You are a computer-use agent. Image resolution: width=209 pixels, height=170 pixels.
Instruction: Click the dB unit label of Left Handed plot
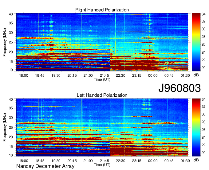(x=196, y=160)
